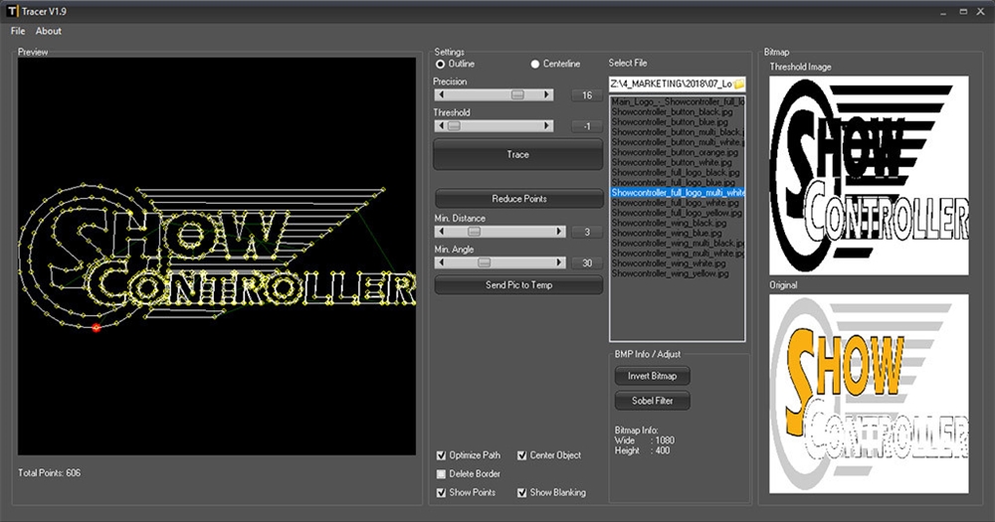The height and width of the screenshot is (522, 995).
Task: Open the File menu
Action: coord(18,31)
